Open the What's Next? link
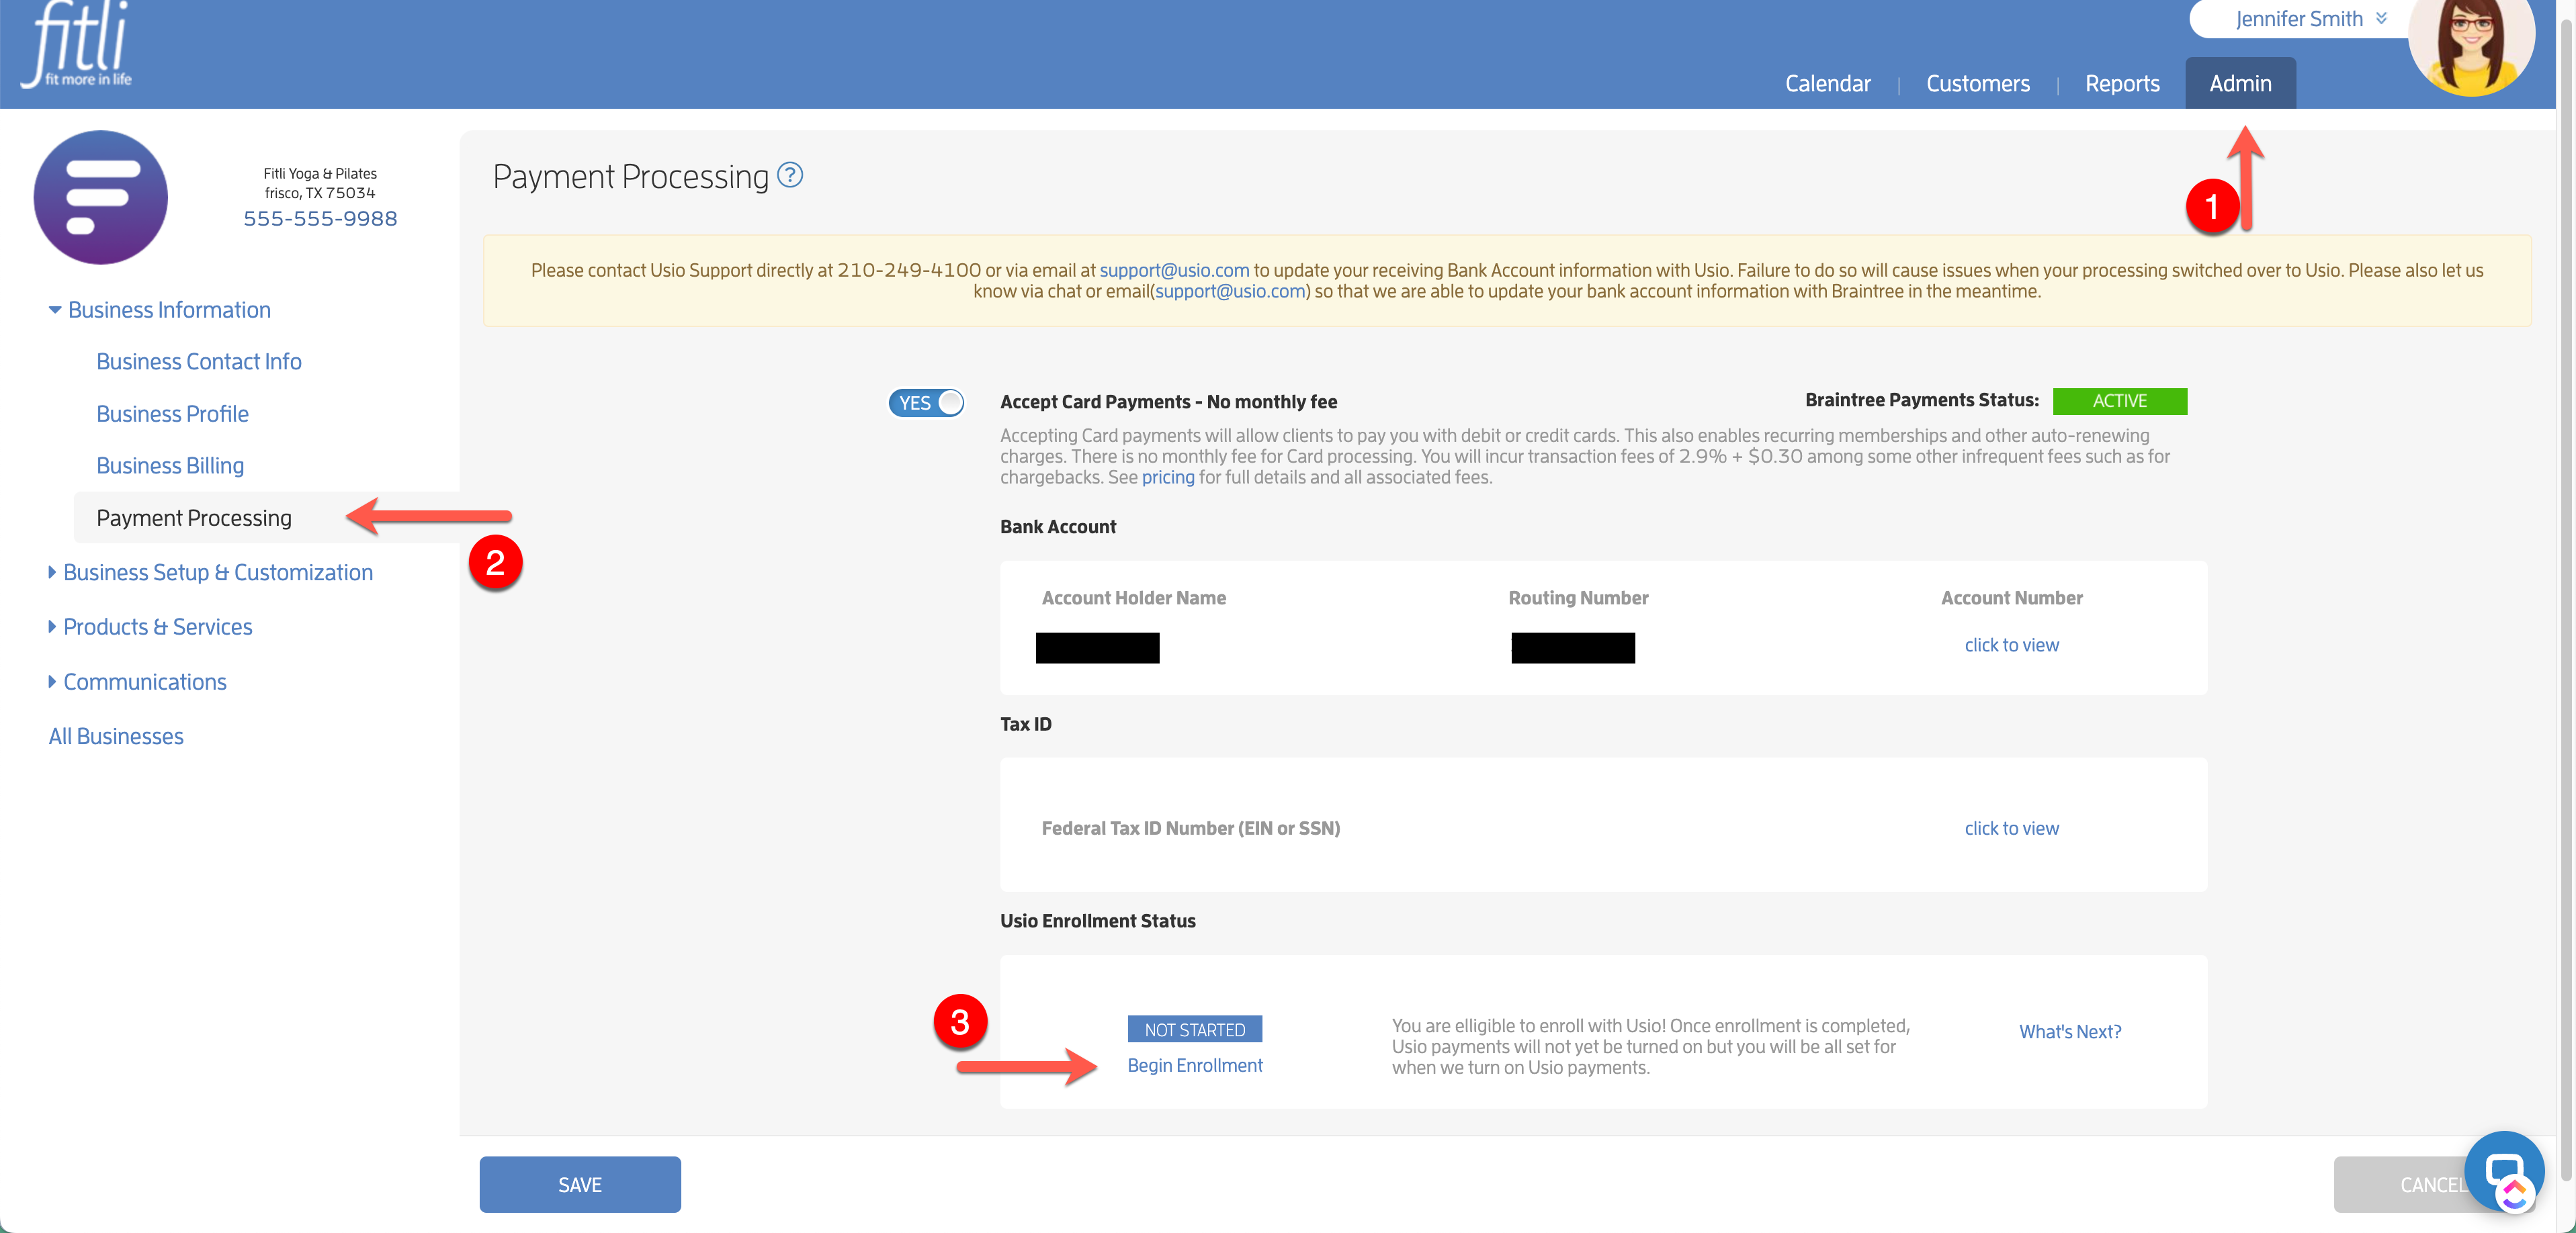This screenshot has height=1233, width=2576. pyautogui.click(x=2070, y=1032)
